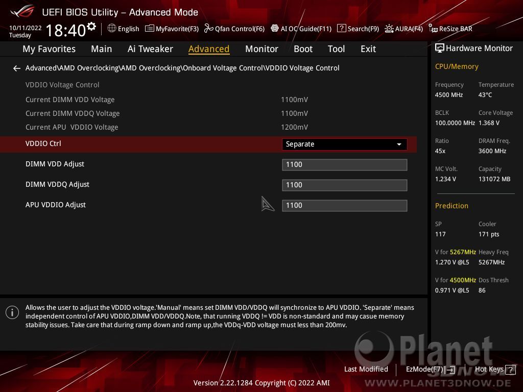Switch to EzMode(F7)
This screenshot has height=392, width=523.
431,370
